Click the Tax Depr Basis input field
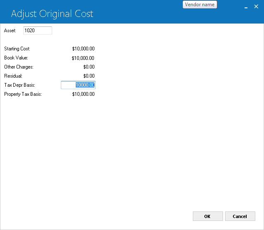This screenshot has width=264, height=230. [78, 85]
